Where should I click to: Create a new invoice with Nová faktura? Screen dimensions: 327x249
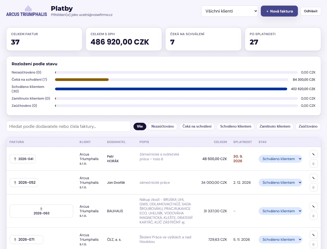pyautogui.click(x=279, y=11)
